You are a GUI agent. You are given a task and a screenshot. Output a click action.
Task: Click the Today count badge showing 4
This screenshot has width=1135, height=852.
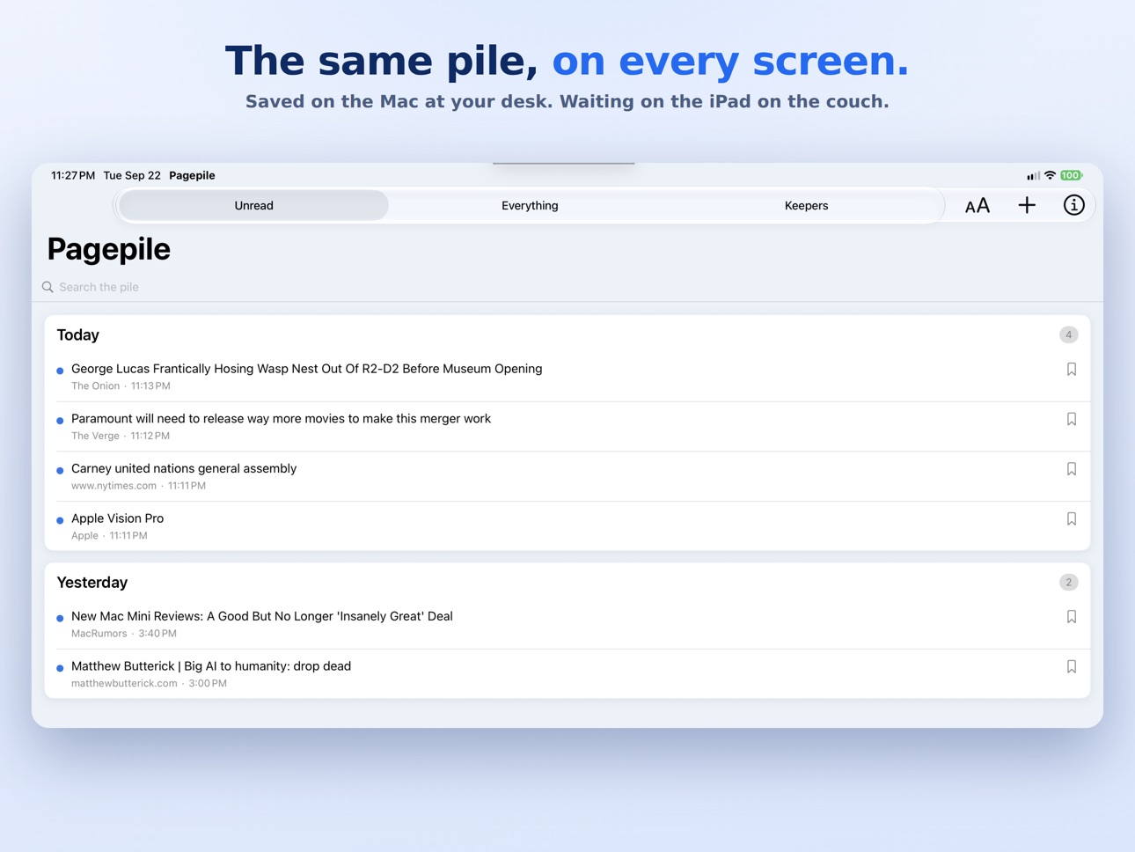pos(1068,334)
